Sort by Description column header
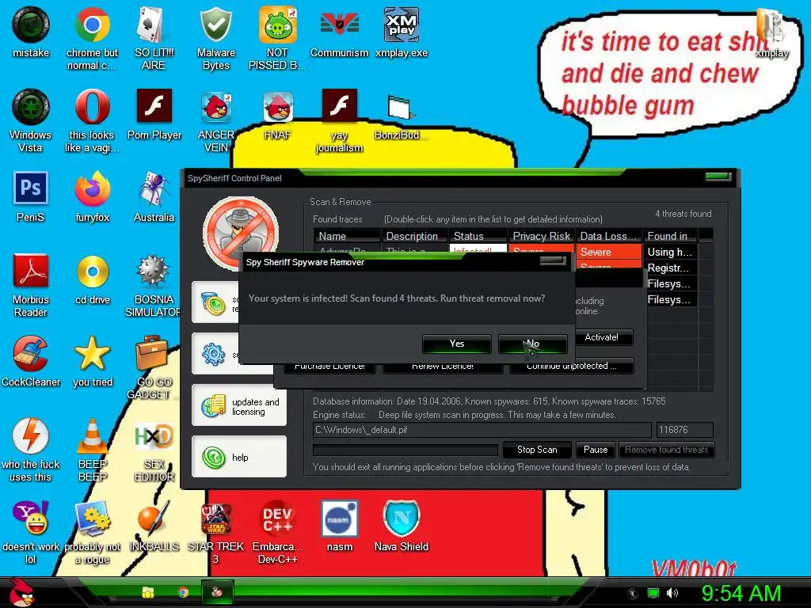Image resolution: width=811 pixels, height=608 pixels. [414, 236]
